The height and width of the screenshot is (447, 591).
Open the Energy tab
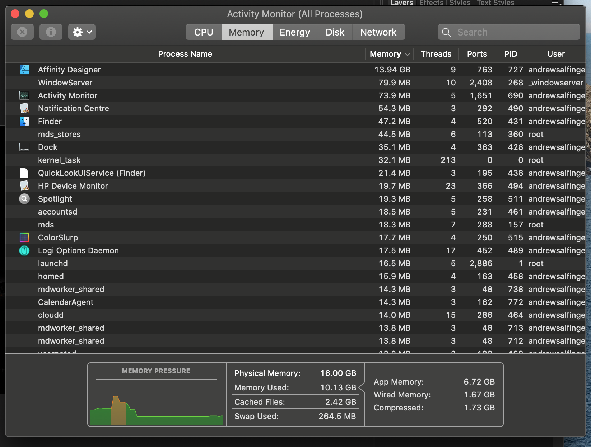pyautogui.click(x=295, y=32)
